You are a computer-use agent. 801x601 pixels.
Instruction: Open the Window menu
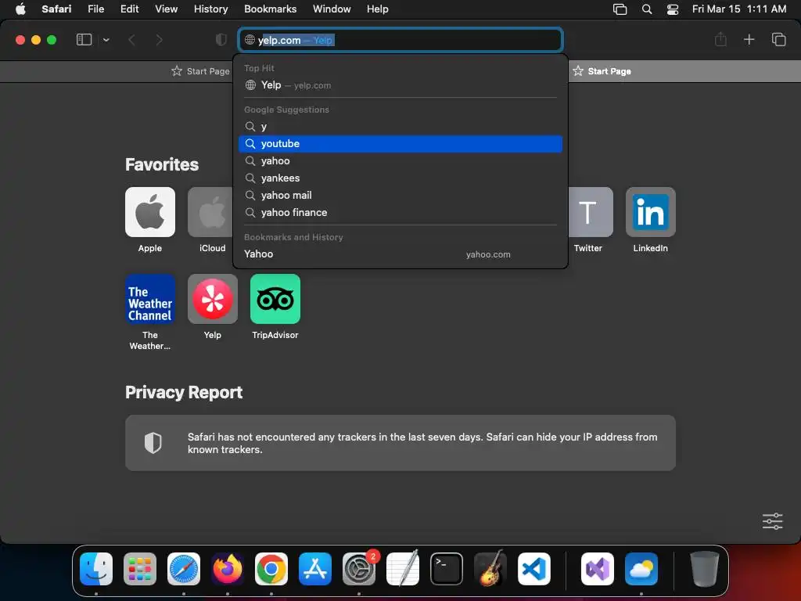(x=332, y=9)
